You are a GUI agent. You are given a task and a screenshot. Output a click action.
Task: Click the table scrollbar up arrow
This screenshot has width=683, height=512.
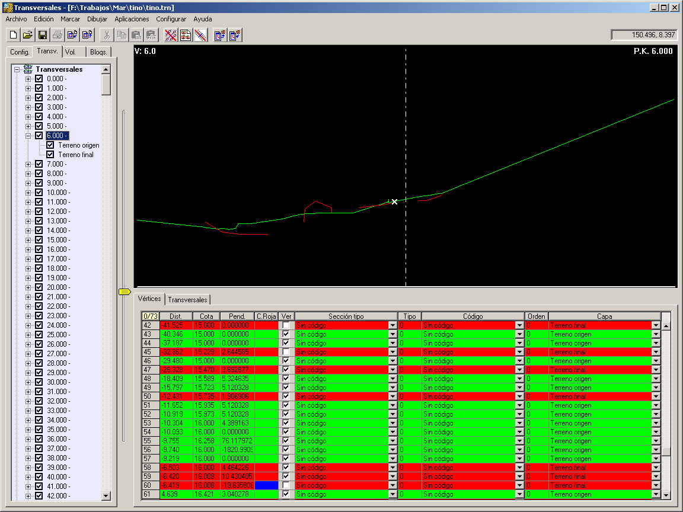click(x=666, y=325)
